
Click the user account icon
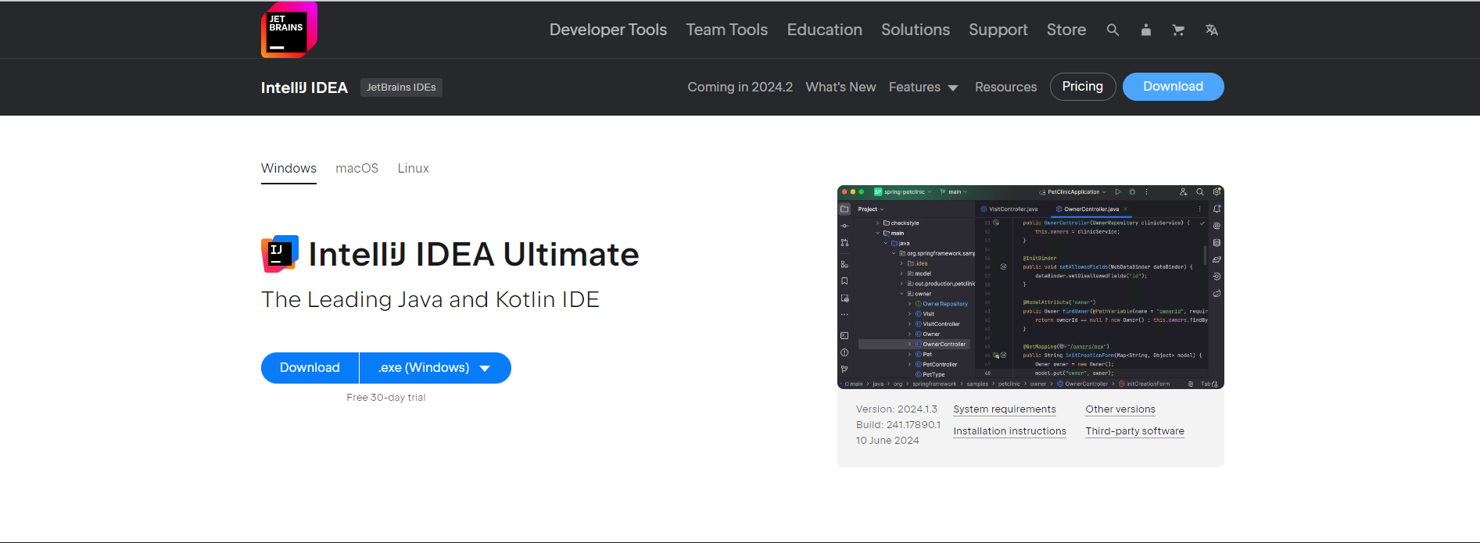click(x=1145, y=30)
